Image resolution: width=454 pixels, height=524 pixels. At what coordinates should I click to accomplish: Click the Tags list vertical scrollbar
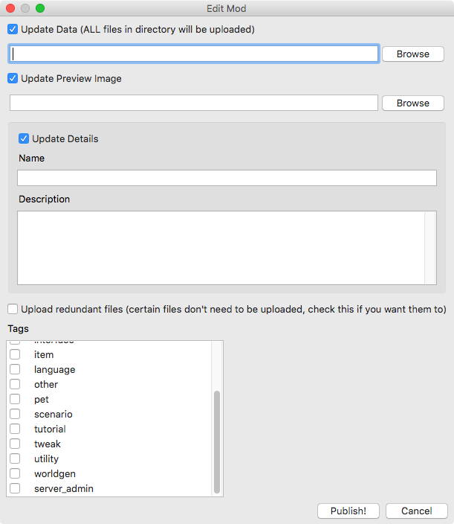pyautogui.click(x=217, y=418)
